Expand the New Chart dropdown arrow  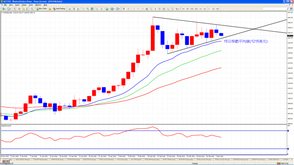click(x=5, y=9)
